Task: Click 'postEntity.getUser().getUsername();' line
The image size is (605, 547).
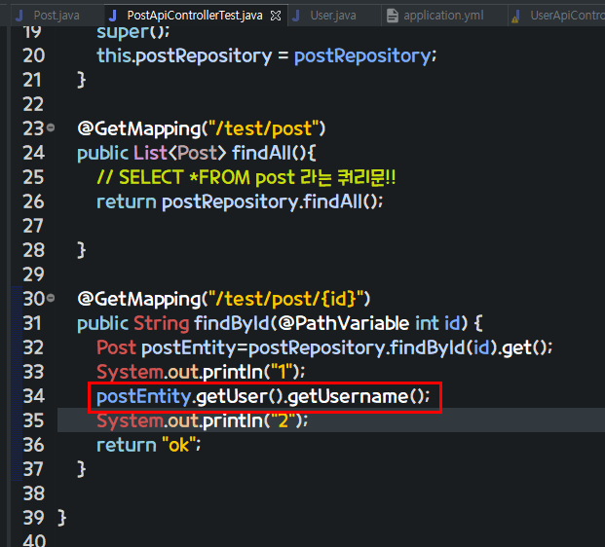Action: pos(263,397)
